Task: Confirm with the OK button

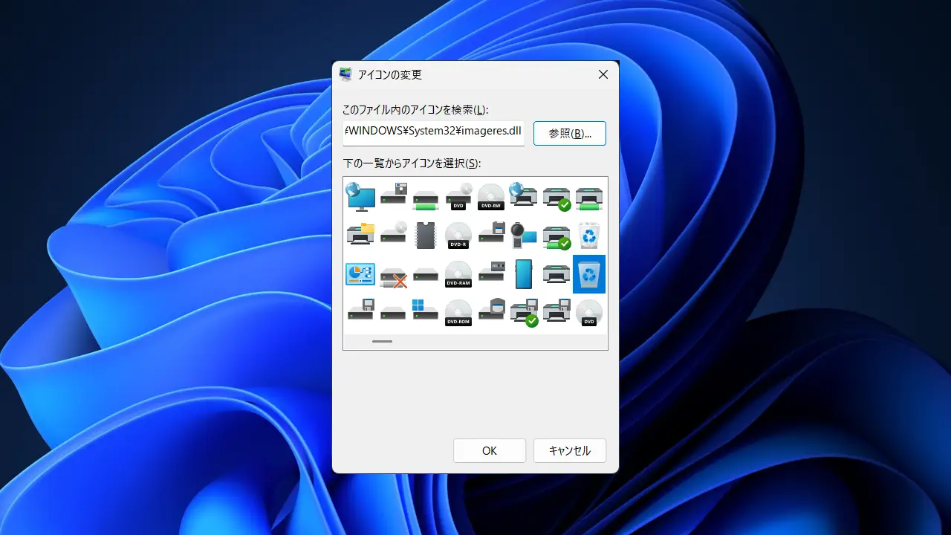Action: 490,451
